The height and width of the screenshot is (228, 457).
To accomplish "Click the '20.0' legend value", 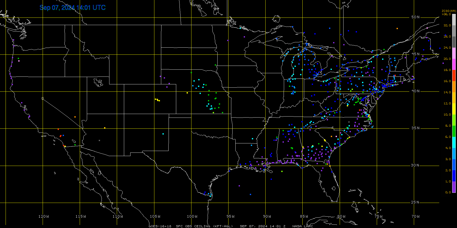I will click(447, 59).
